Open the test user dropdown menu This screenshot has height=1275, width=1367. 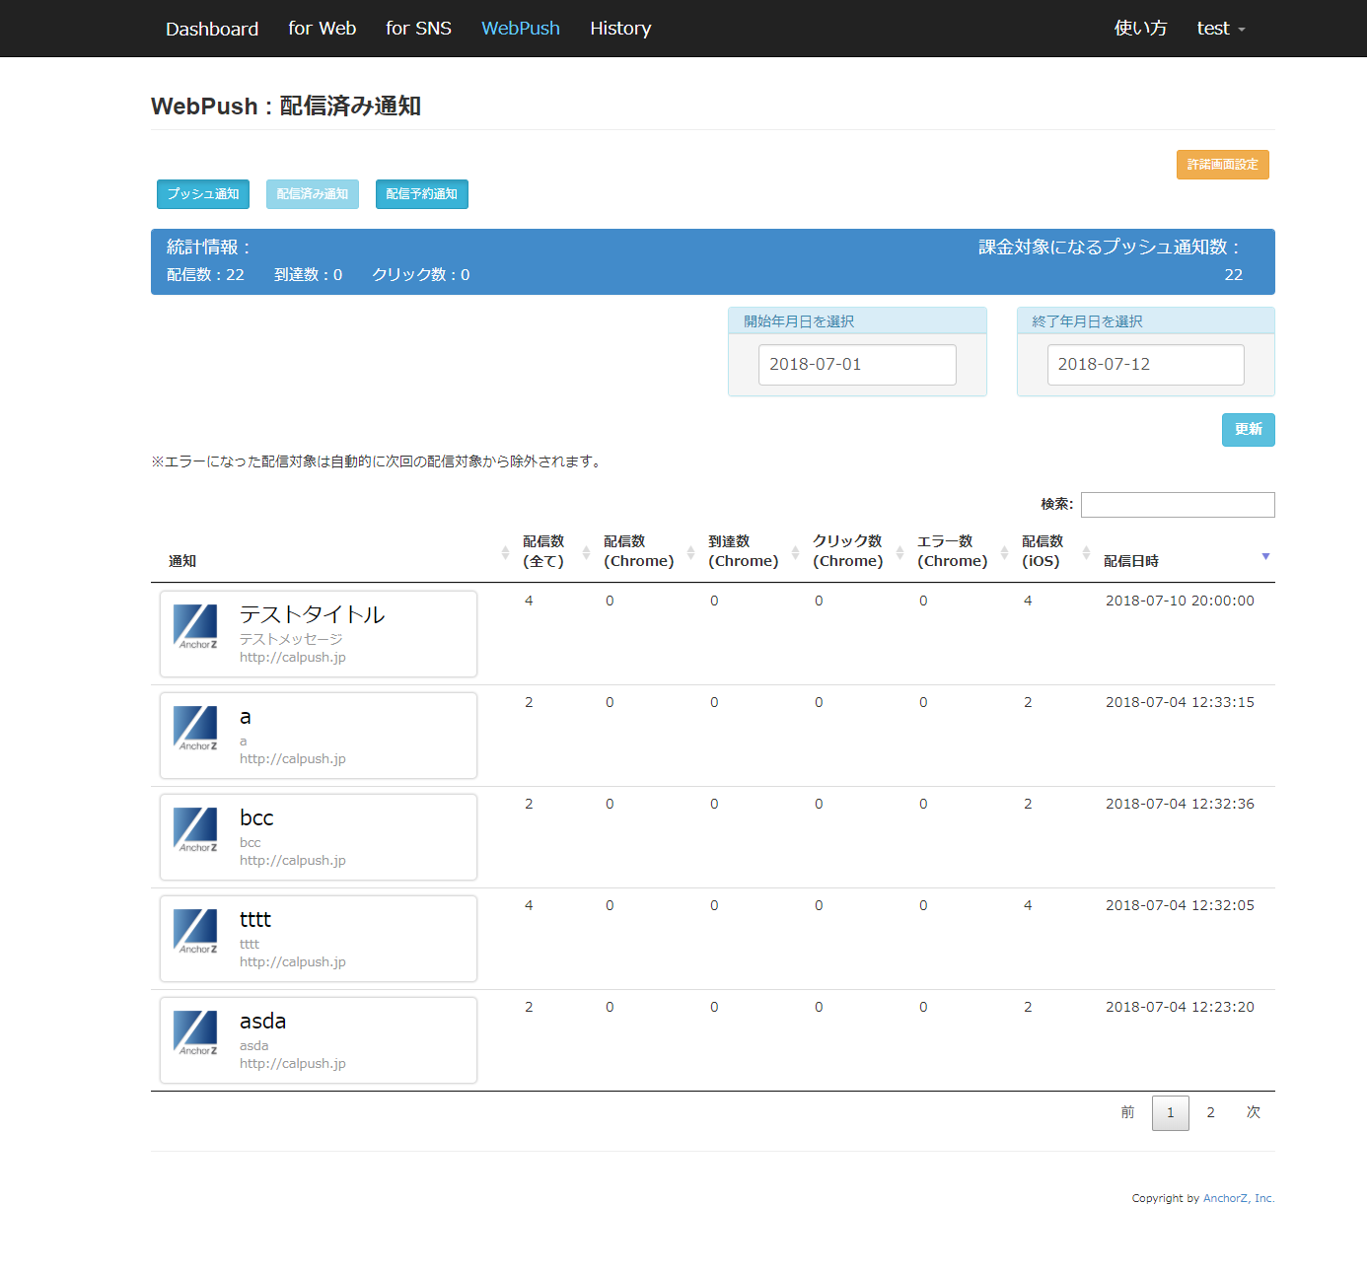point(1220,29)
